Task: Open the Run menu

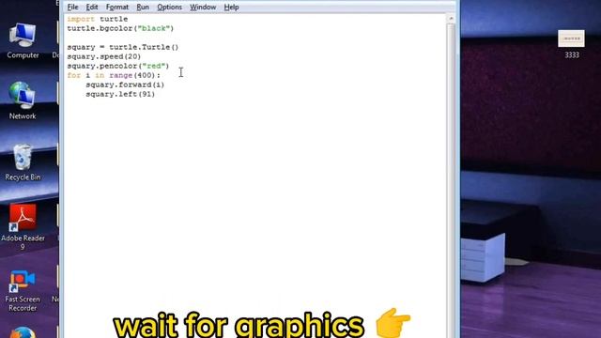Action: [143, 7]
